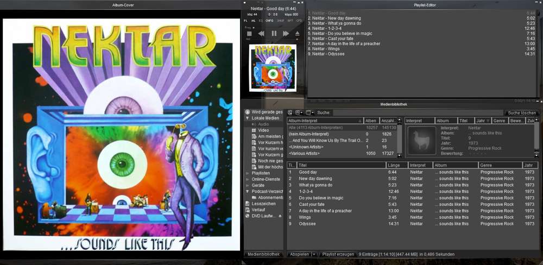This screenshot has height=265, width=543.
Task: Click the Playlist erzeugen button
Action: tap(338, 254)
